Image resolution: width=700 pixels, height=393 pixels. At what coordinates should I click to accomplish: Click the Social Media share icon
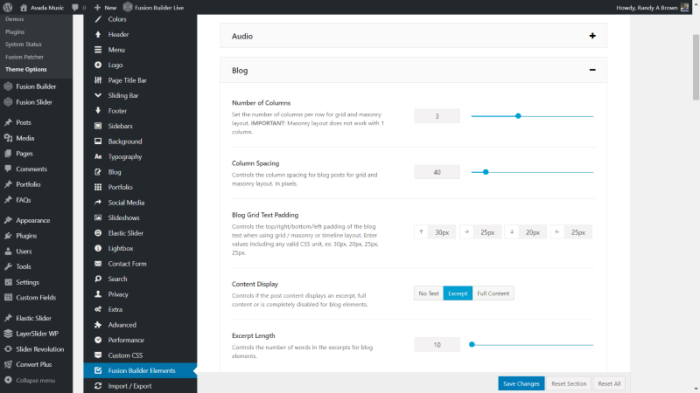click(98, 203)
